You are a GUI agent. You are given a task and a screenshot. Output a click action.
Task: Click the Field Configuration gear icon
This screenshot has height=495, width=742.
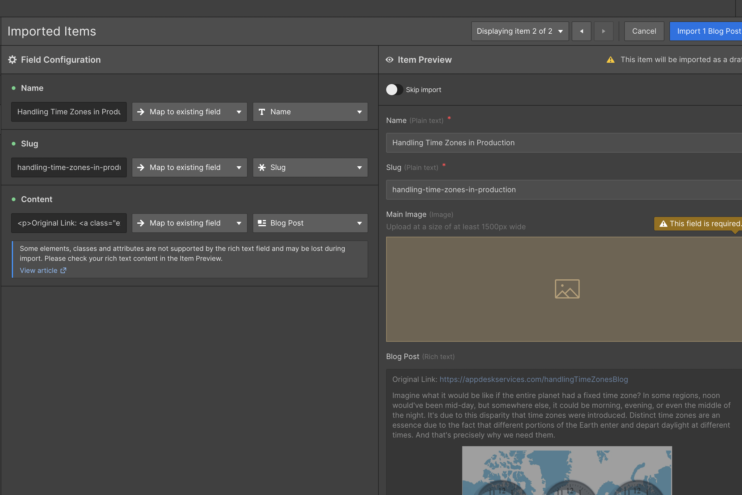pyautogui.click(x=12, y=60)
